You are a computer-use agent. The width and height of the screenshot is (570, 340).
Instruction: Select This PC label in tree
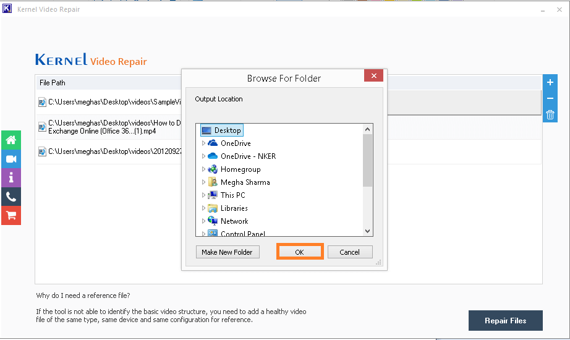point(232,195)
